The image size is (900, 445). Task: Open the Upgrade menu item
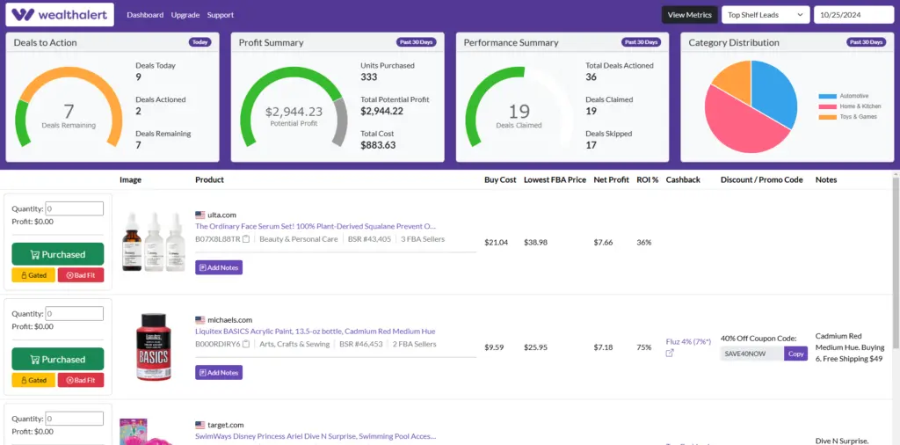(x=185, y=15)
